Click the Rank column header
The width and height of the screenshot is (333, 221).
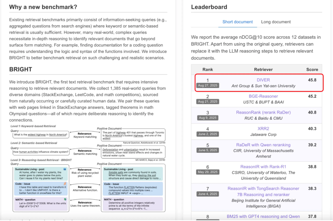208,70
